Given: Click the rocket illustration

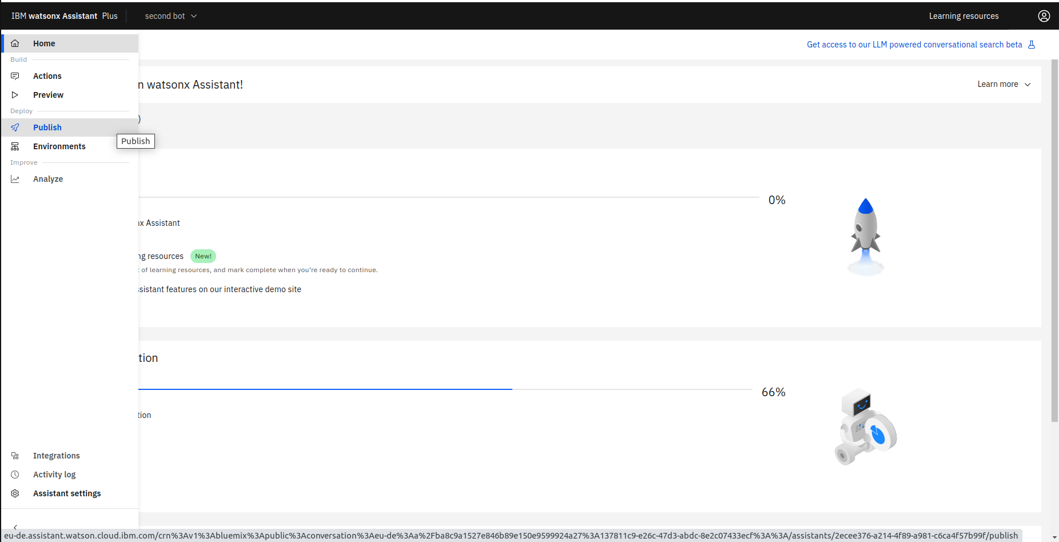Looking at the screenshot, I should click(x=866, y=237).
